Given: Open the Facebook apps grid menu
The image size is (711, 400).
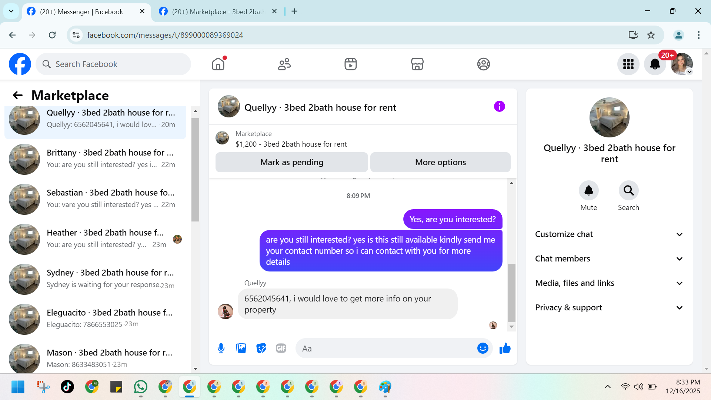Looking at the screenshot, I should tap(628, 64).
